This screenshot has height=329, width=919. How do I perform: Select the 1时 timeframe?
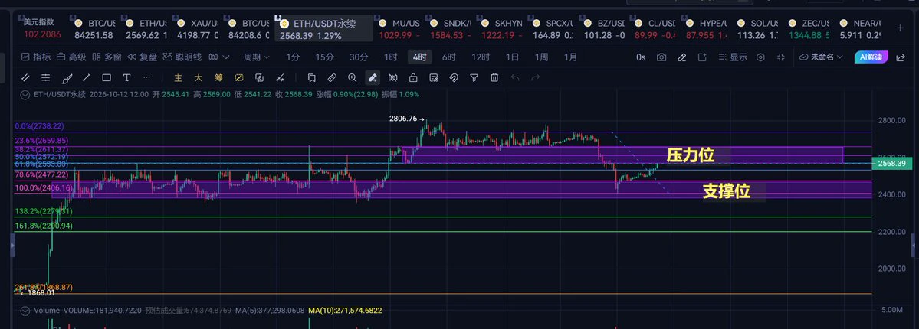pos(390,57)
